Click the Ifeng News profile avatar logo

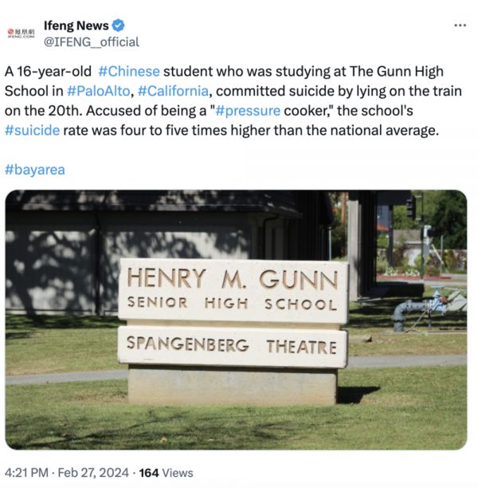21,33
